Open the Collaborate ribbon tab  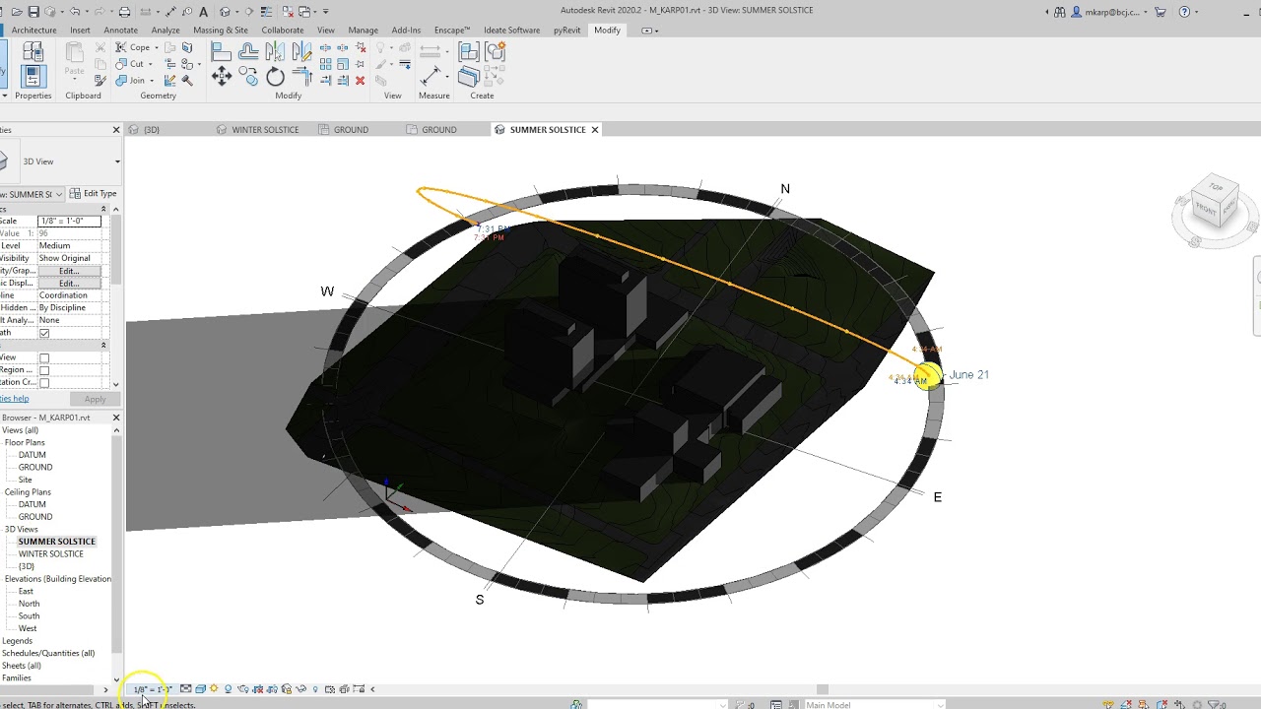pyautogui.click(x=283, y=31)
